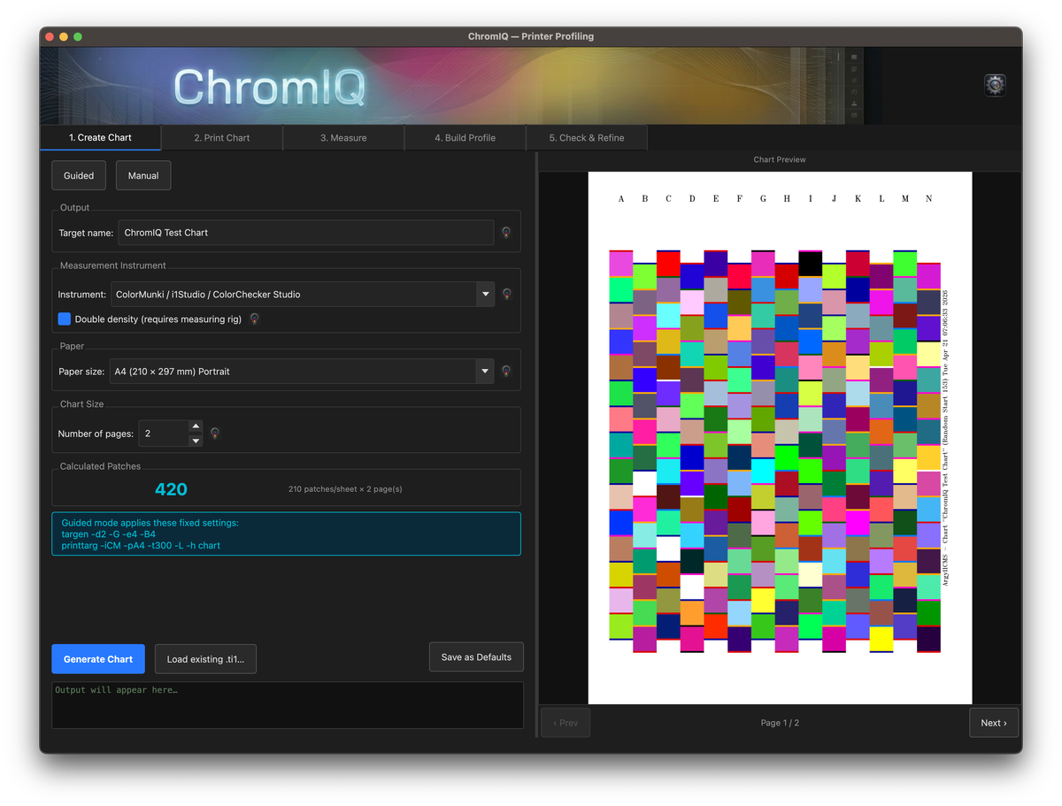Screen dimensions: 1062x806
Task: Switch to Guided mode
Action: (x=79, y=175)
